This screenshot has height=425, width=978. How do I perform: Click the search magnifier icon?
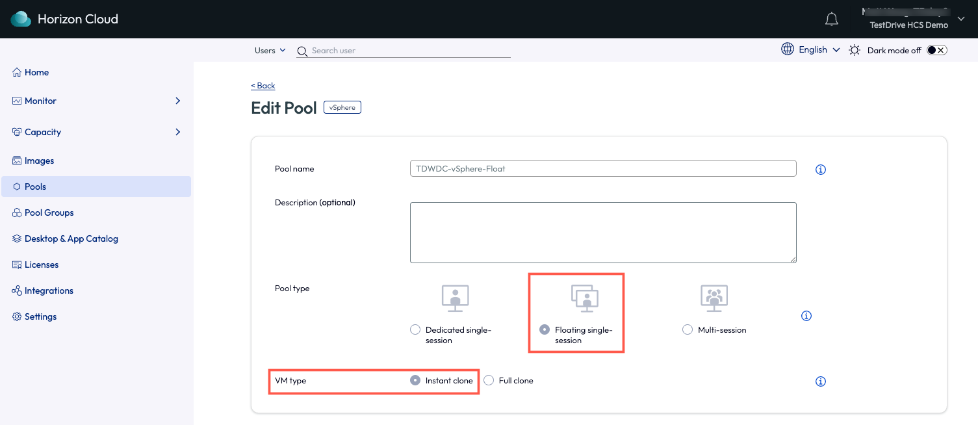point(302,51)
